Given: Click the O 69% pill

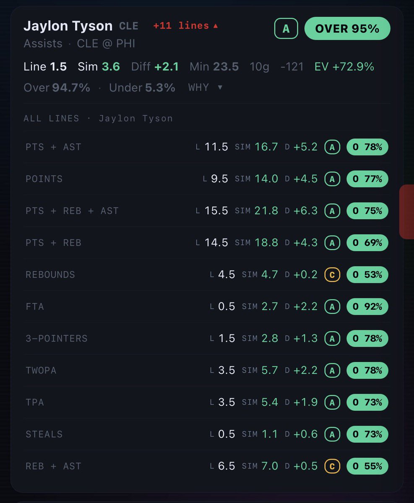Looking at the screenshot, I should (x=367, y=243).
